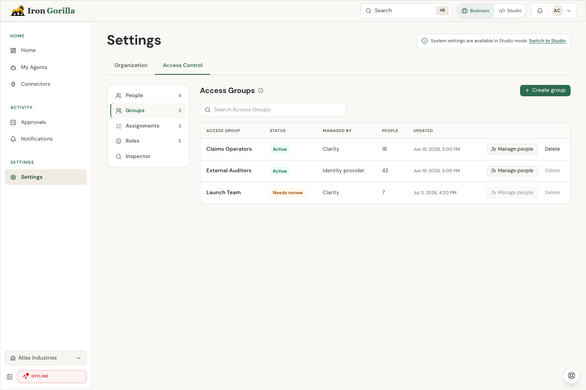Switch to Studio mode toggle

coord(510,11)
